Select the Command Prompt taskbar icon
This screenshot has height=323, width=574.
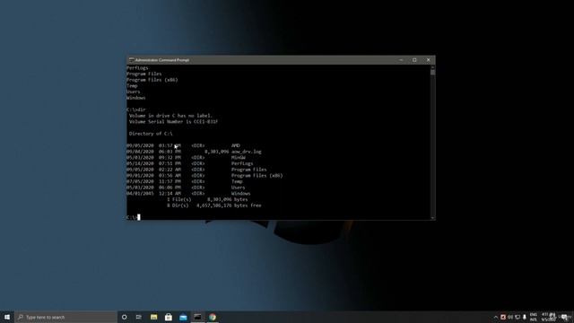pyautogui.click(x=197, y=317)
